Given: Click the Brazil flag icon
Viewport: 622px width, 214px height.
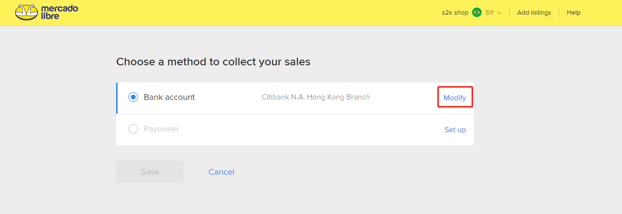Looking at the screenshot, I should (x=477, y=13).
